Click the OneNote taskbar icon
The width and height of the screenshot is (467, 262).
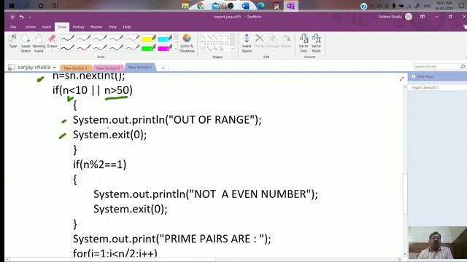[x=290, y=6]
